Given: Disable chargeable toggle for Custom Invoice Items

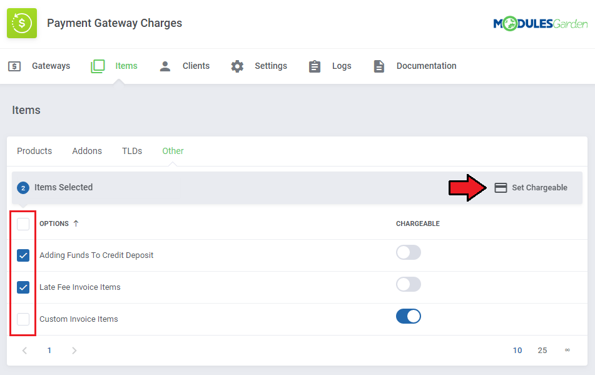Looking at the screenshot, I should pos(409,316).
